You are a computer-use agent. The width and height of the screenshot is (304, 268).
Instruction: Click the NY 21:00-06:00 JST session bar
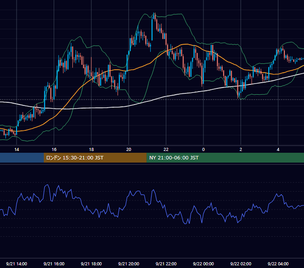[225, 158]
